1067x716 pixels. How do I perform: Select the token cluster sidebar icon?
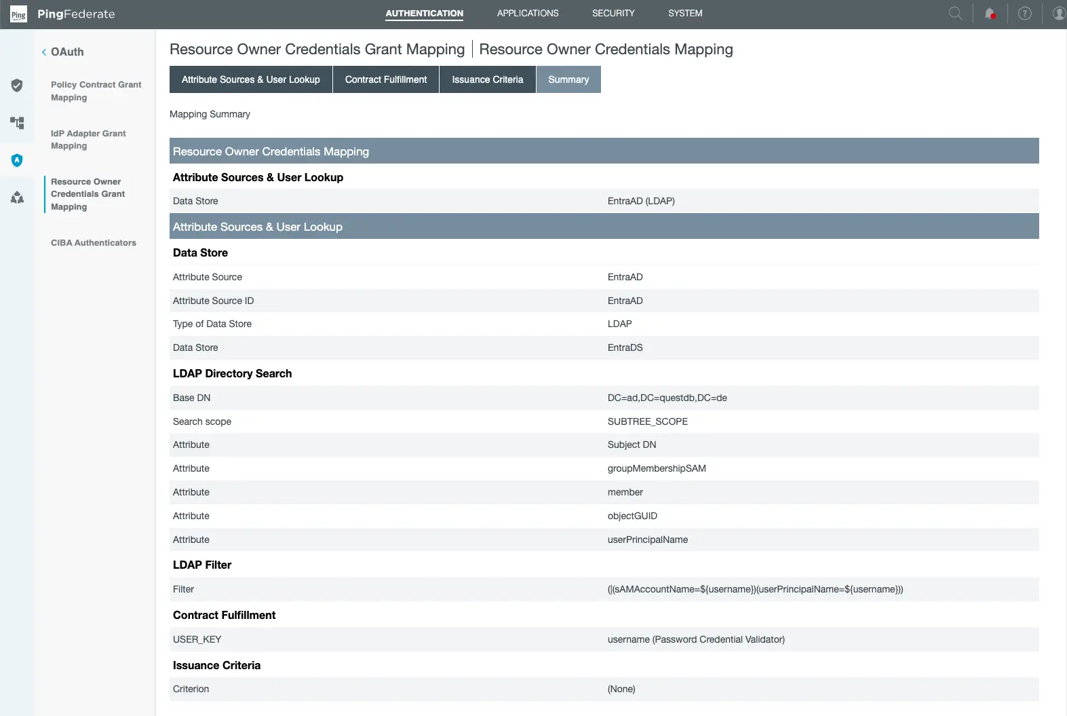[x=17, y=197]
